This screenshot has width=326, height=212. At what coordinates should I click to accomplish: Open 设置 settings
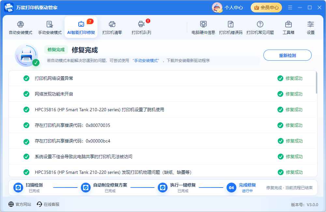pyautogui.click(x=311, y=27)
